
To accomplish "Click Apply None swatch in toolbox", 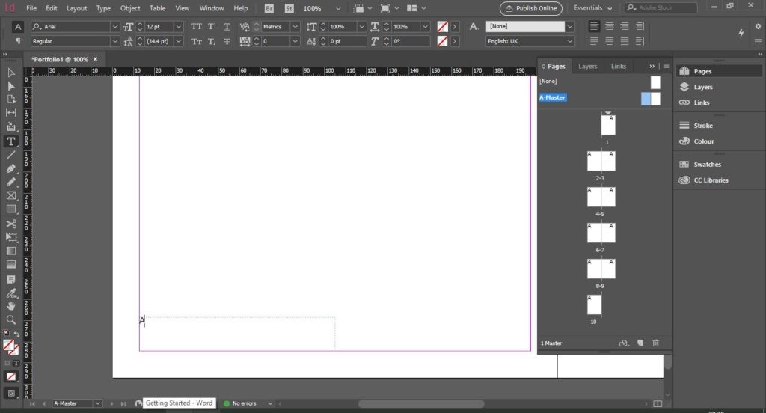I will point(10,376).
